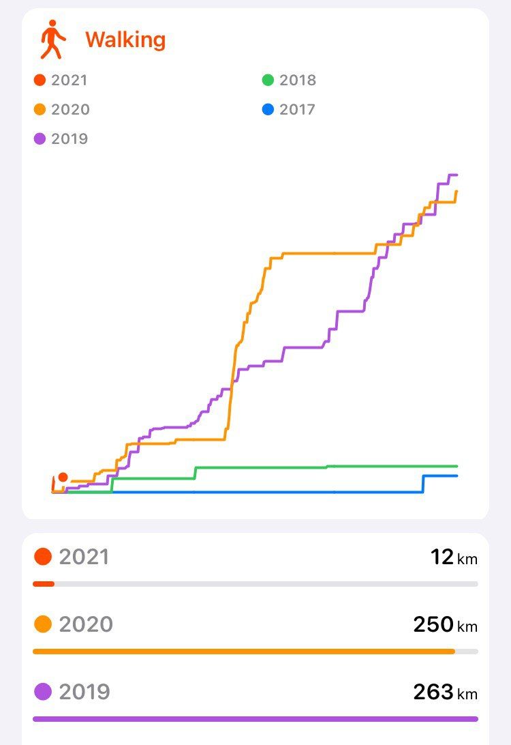The height and width of the screenshot is (745, 511).
Task: Tap the 2020 row orange circle icon
Action: coord(43,624)
